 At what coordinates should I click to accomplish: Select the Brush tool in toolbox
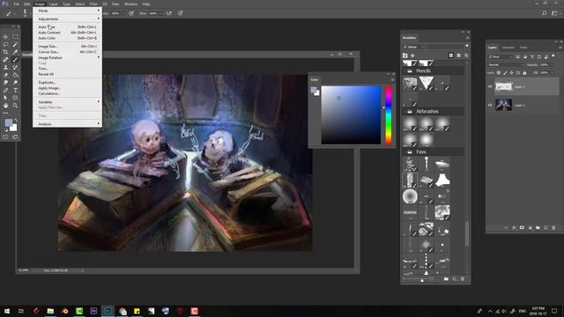coord(15,60)
